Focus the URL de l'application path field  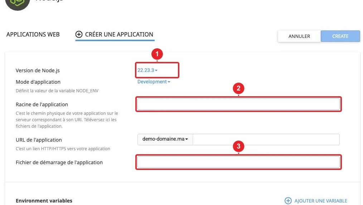tap(266, 140)
